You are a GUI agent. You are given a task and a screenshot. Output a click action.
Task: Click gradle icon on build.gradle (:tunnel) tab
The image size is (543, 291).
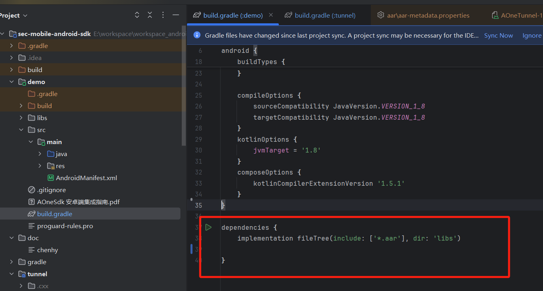point(288,16)
